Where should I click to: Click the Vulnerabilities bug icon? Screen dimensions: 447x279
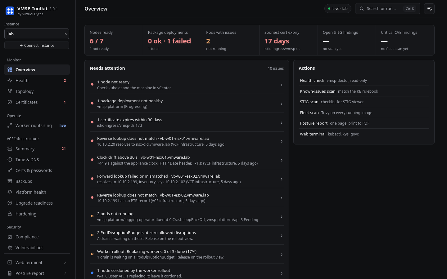10,248
